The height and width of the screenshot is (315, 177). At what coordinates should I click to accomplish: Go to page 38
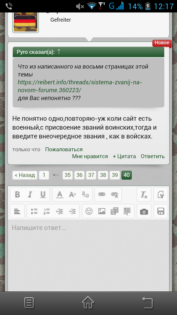pos(103,175)
